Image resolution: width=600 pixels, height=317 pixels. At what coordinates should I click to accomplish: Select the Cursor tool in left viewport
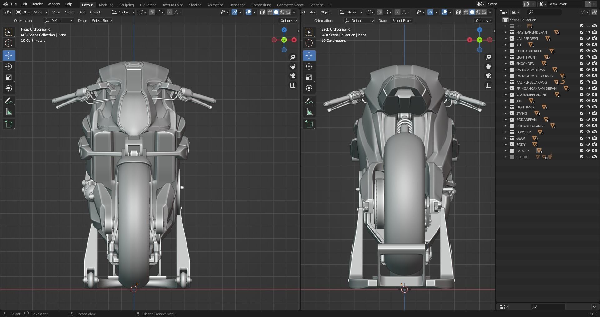(x=9, y=43)
